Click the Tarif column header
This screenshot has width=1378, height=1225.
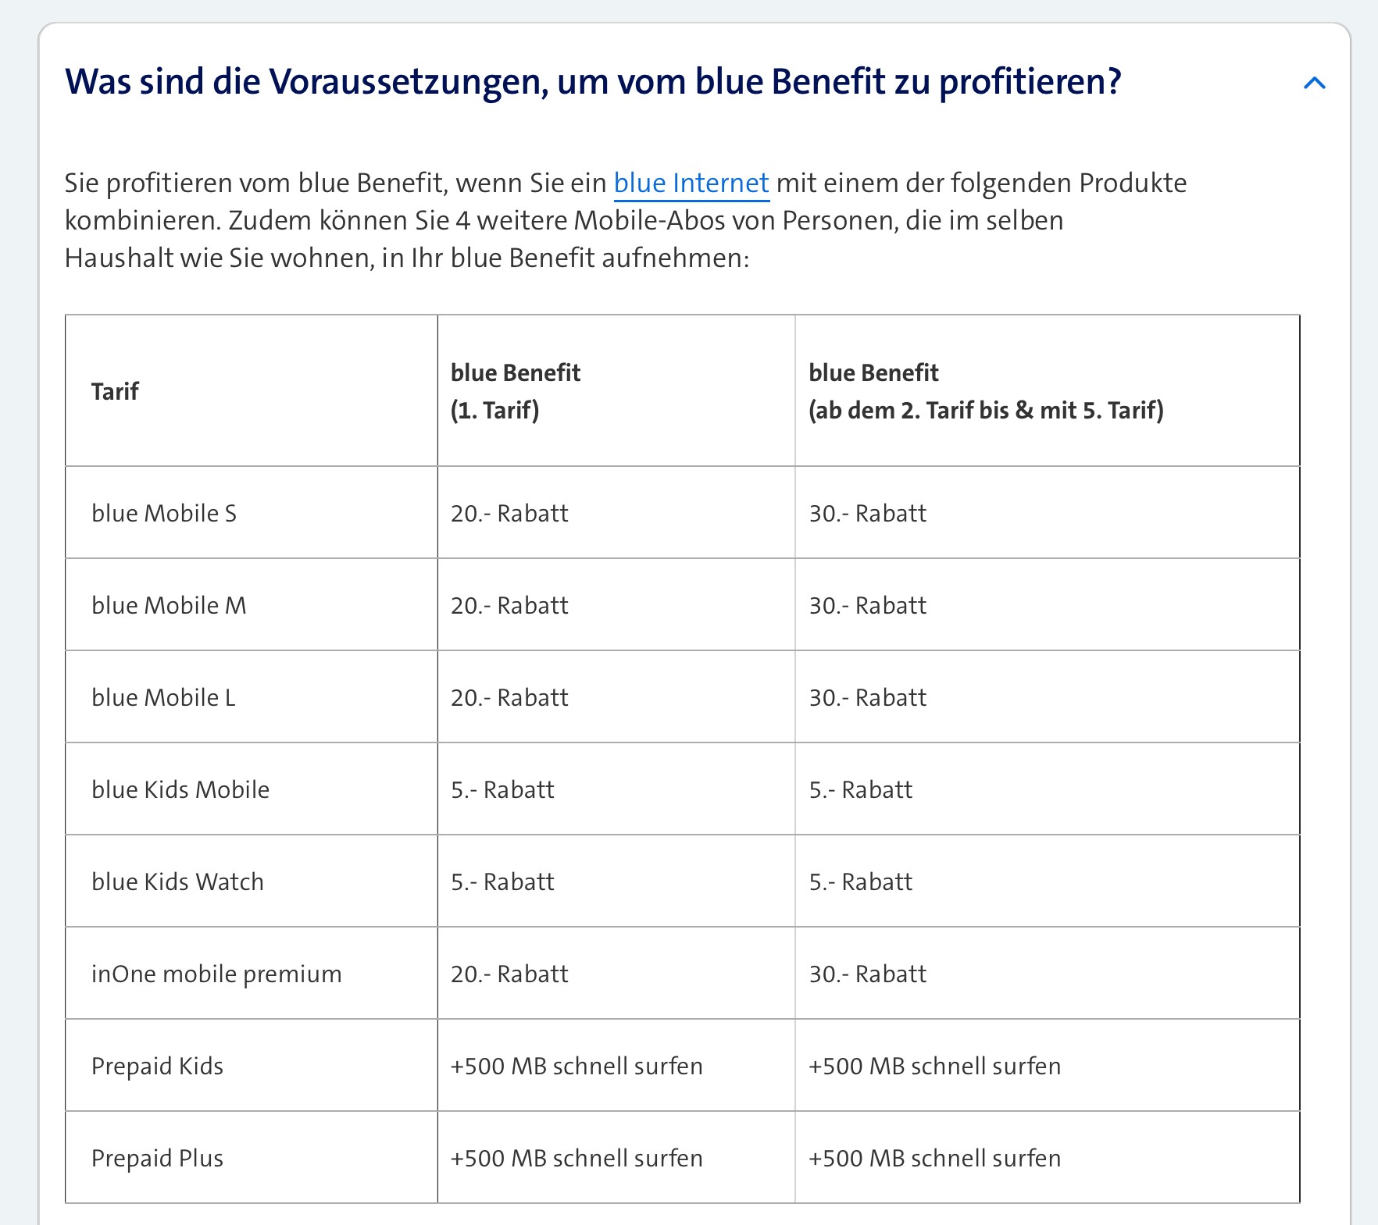point(115,391)
